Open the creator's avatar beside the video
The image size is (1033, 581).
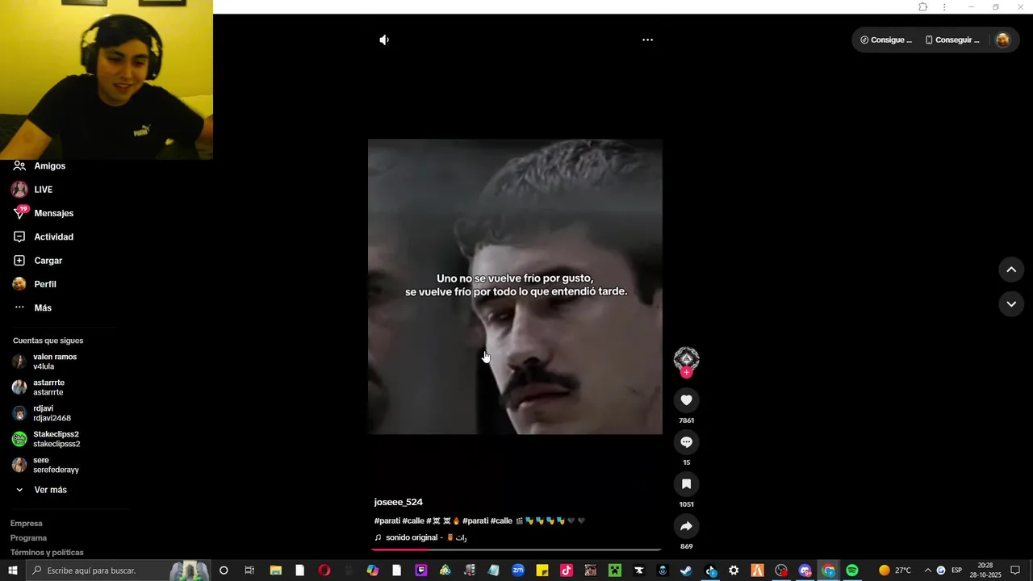click(x=686, y=358)
